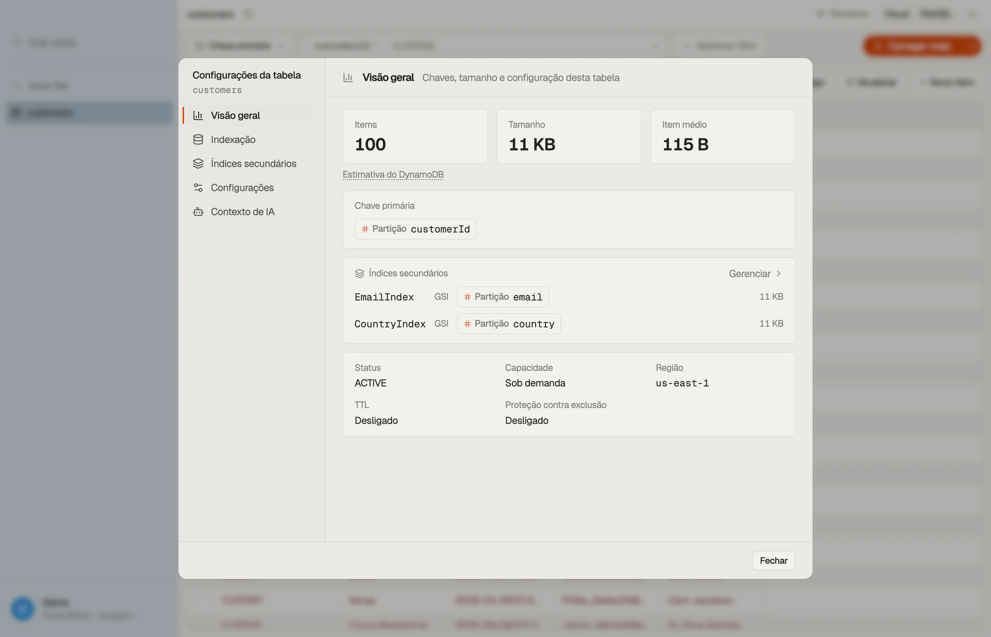Click the Chave primária section label
991x637 pixels.
[384, 206]
